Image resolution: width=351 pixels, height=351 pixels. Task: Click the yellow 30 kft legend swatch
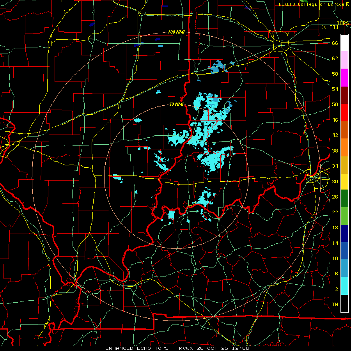point(344,182)
